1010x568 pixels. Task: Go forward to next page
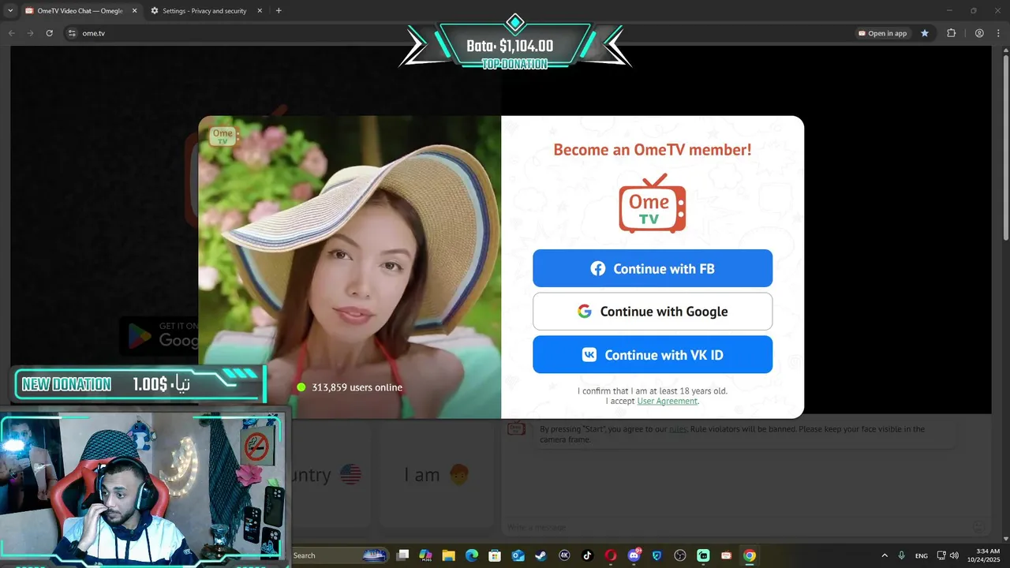click(x=30, y=33)
